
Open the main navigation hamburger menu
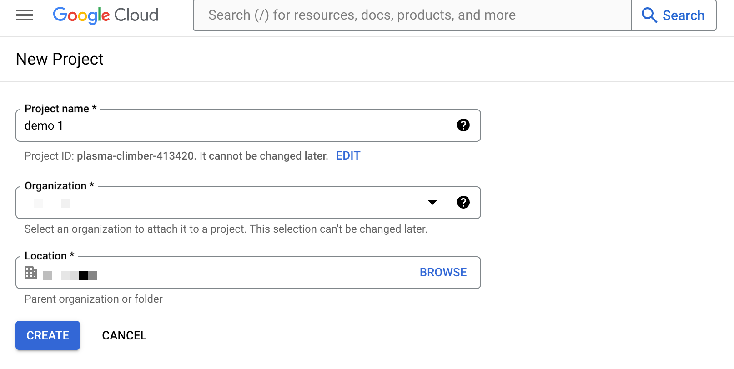(x=25, y=15)
